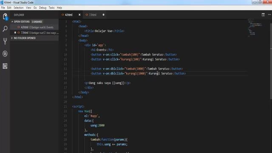Click the "kurangi(1000)" dblclick attribute value
The width and height of the screenshot is (272, 153).
(136, 74)
